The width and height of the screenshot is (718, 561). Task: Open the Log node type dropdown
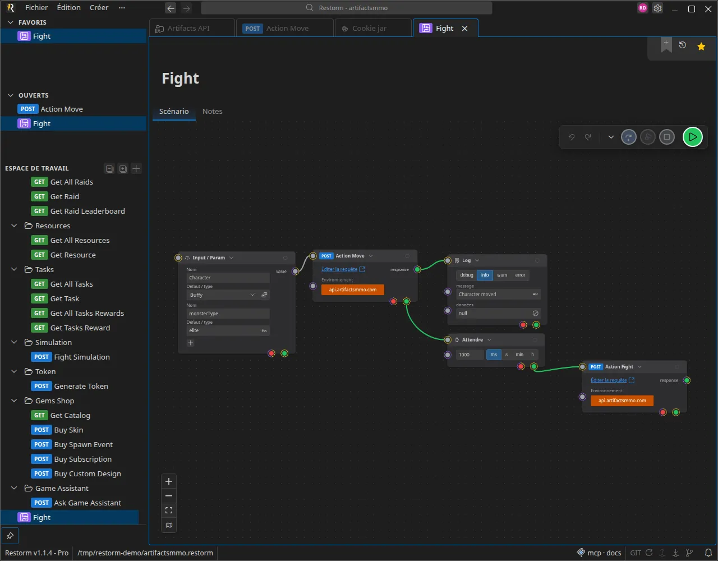[x=477, y=261]
